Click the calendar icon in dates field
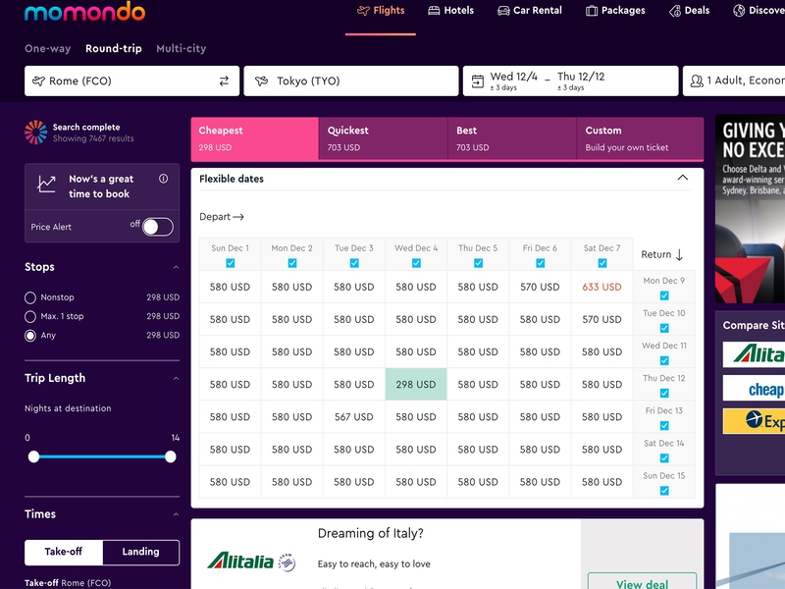This screenshot has height=589, width=785. pos(478,81)
